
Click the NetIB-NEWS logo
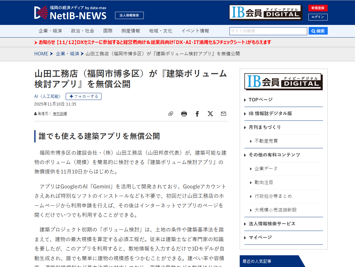[x=70, y=13]
